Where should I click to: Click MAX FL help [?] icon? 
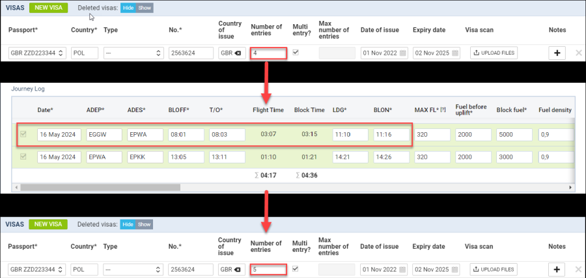443,110
